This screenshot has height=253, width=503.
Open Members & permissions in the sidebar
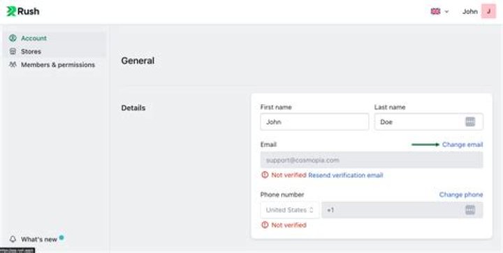[54, 64]
